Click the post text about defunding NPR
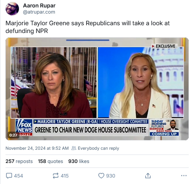 point(88,27)
